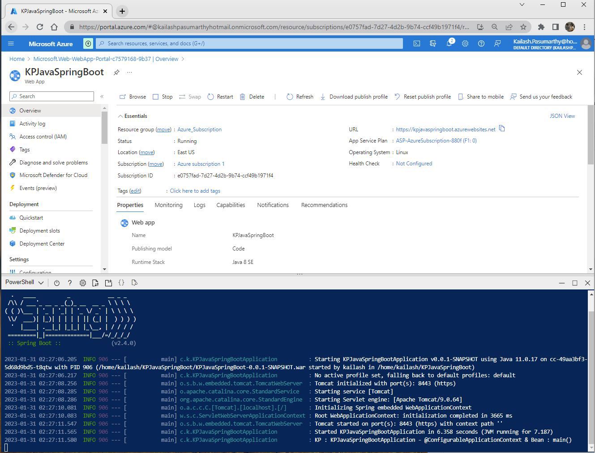Open the Cloud Shell settings gear
Image resolution: width=595 pixels, height=453 pixels.
[82, 283]
